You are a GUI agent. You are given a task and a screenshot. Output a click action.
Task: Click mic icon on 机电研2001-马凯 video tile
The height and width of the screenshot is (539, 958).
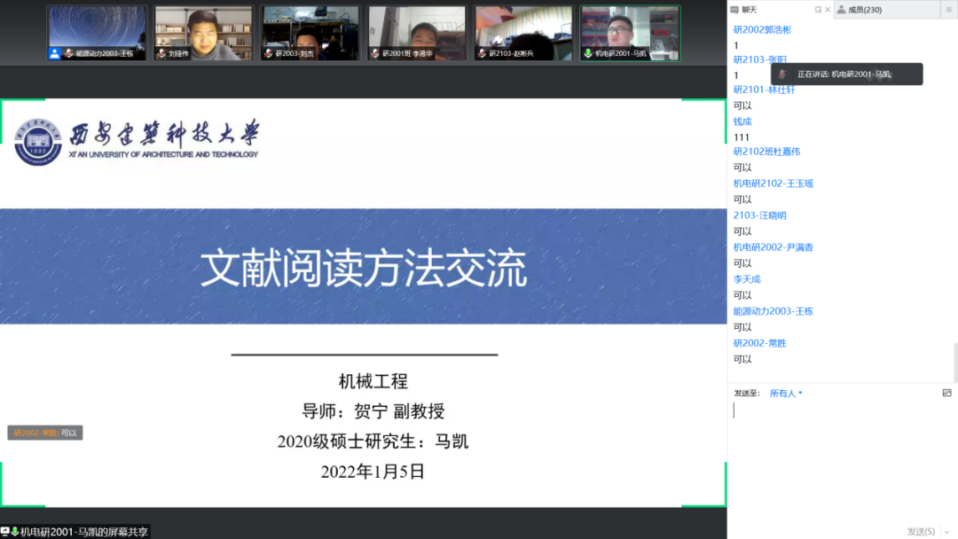[587, 53]
